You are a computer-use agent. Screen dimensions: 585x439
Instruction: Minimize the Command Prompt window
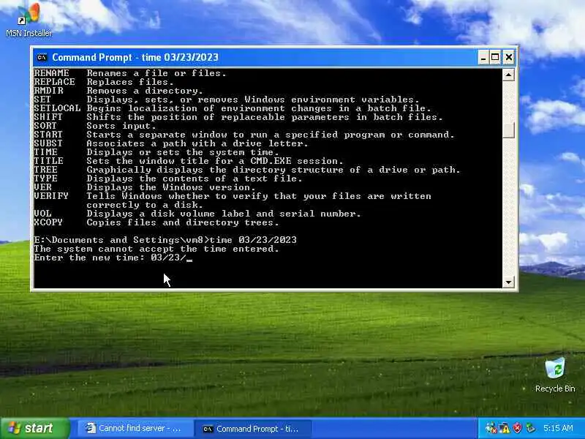[483, 58]
